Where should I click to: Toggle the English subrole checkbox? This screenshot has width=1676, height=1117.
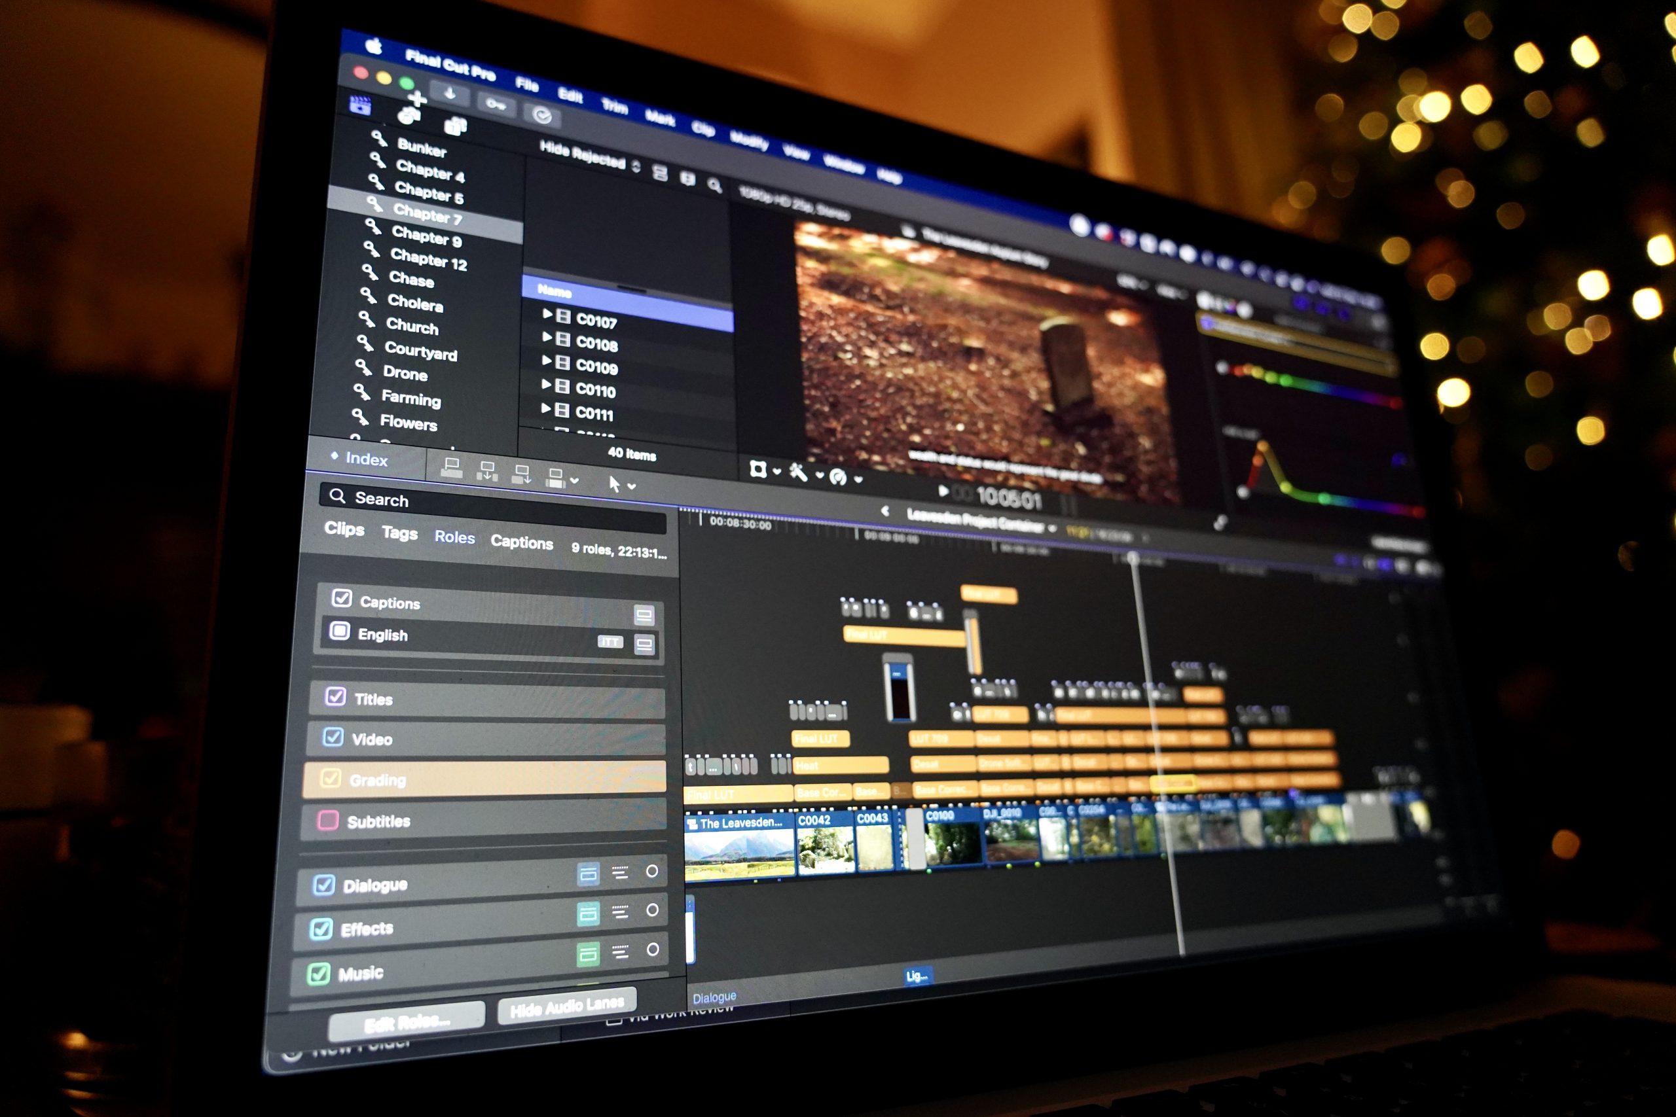pyautogui.click(x=339, y=630)
